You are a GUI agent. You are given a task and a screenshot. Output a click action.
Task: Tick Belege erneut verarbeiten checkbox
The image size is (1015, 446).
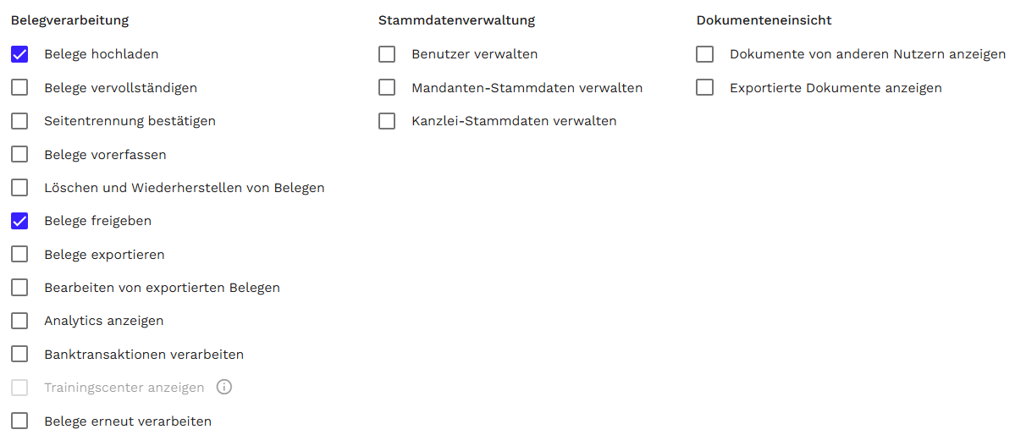[x=19, y=421]
